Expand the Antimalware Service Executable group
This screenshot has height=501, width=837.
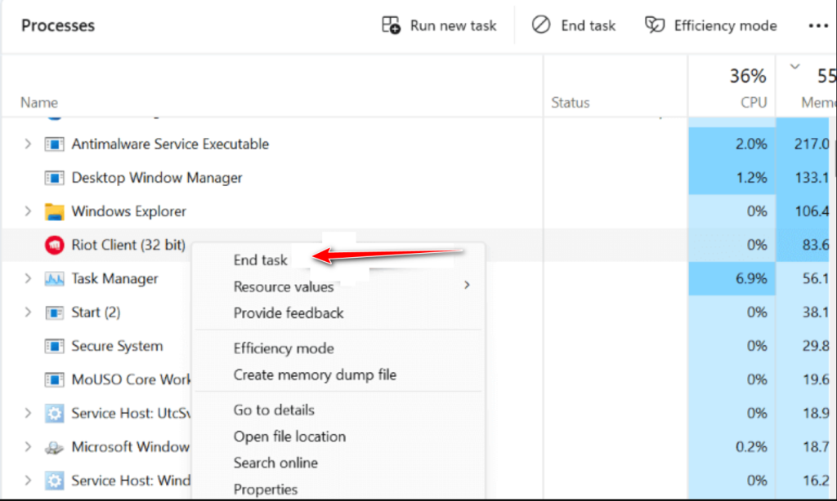pos(28,144)
